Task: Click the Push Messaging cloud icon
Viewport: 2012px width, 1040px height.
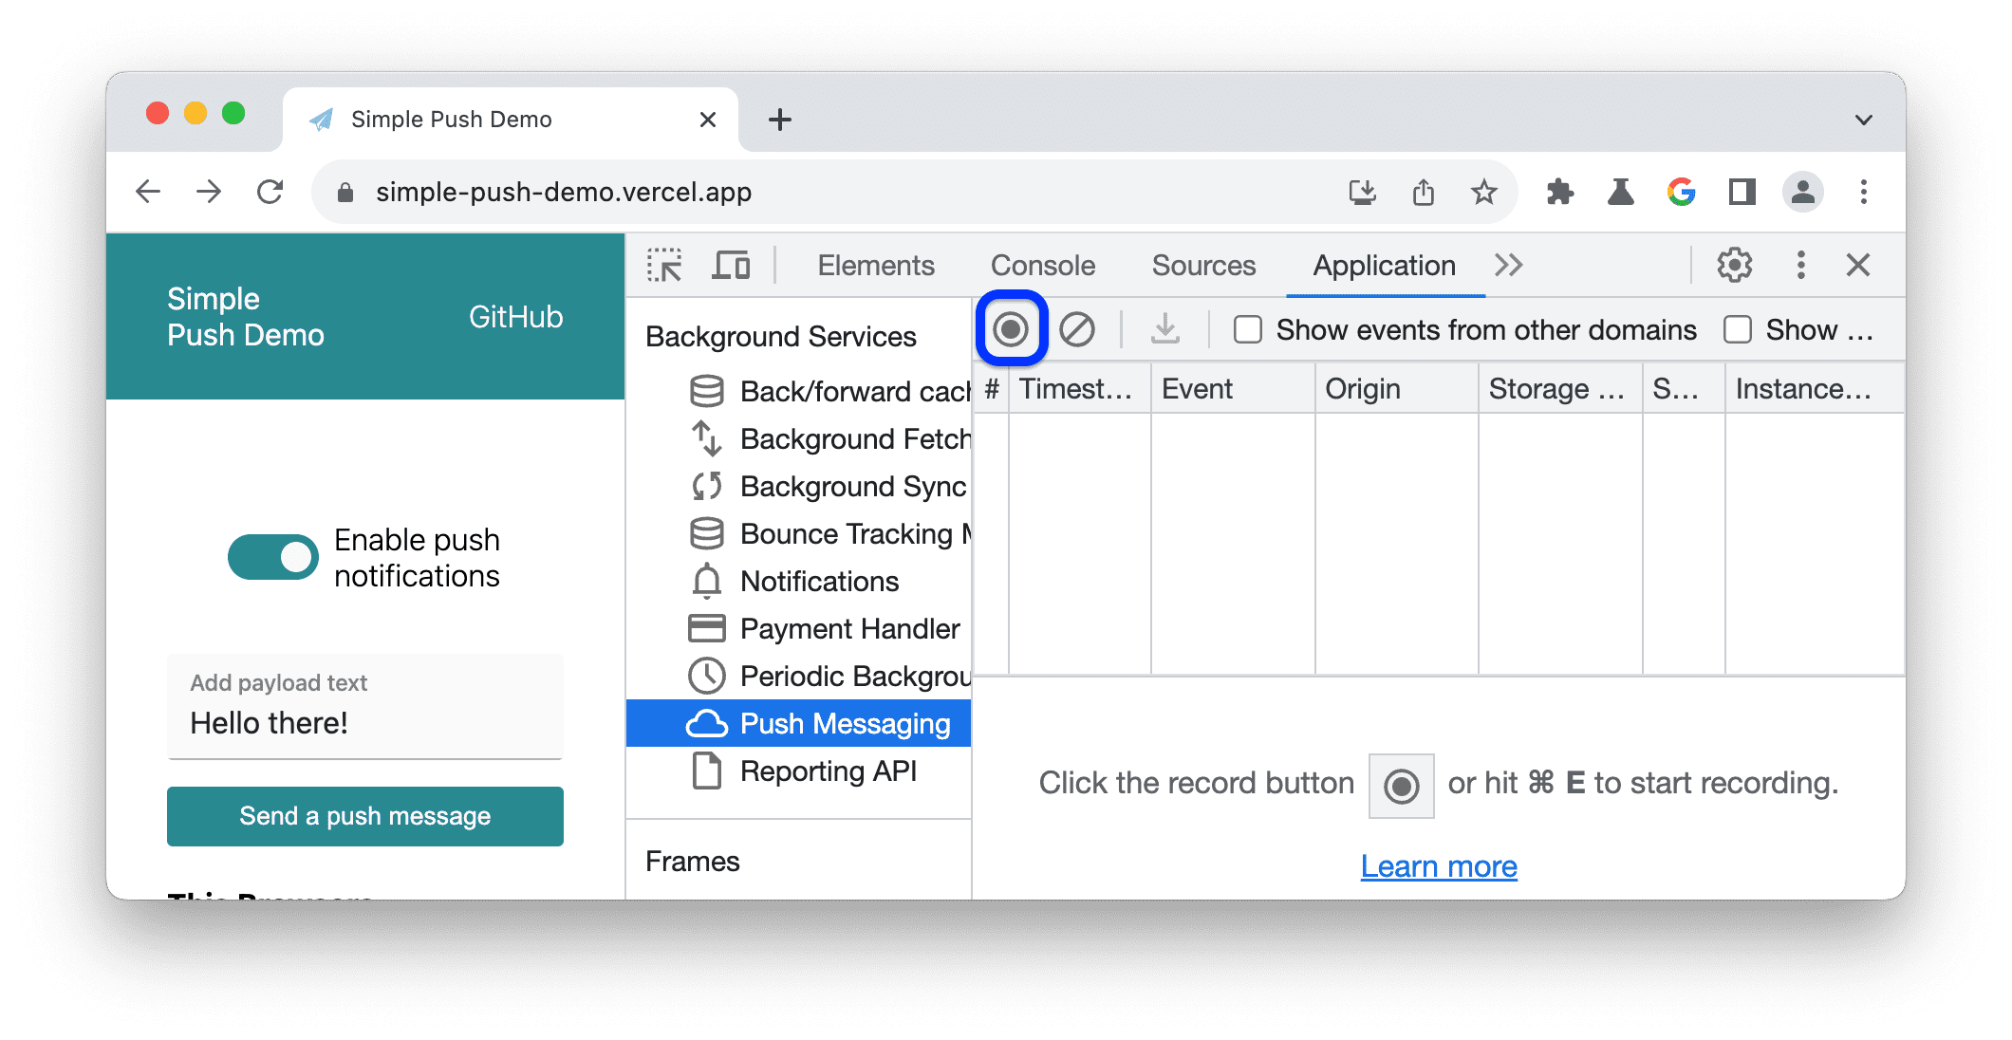Action: pyautogui.click(x=704, y=721)
